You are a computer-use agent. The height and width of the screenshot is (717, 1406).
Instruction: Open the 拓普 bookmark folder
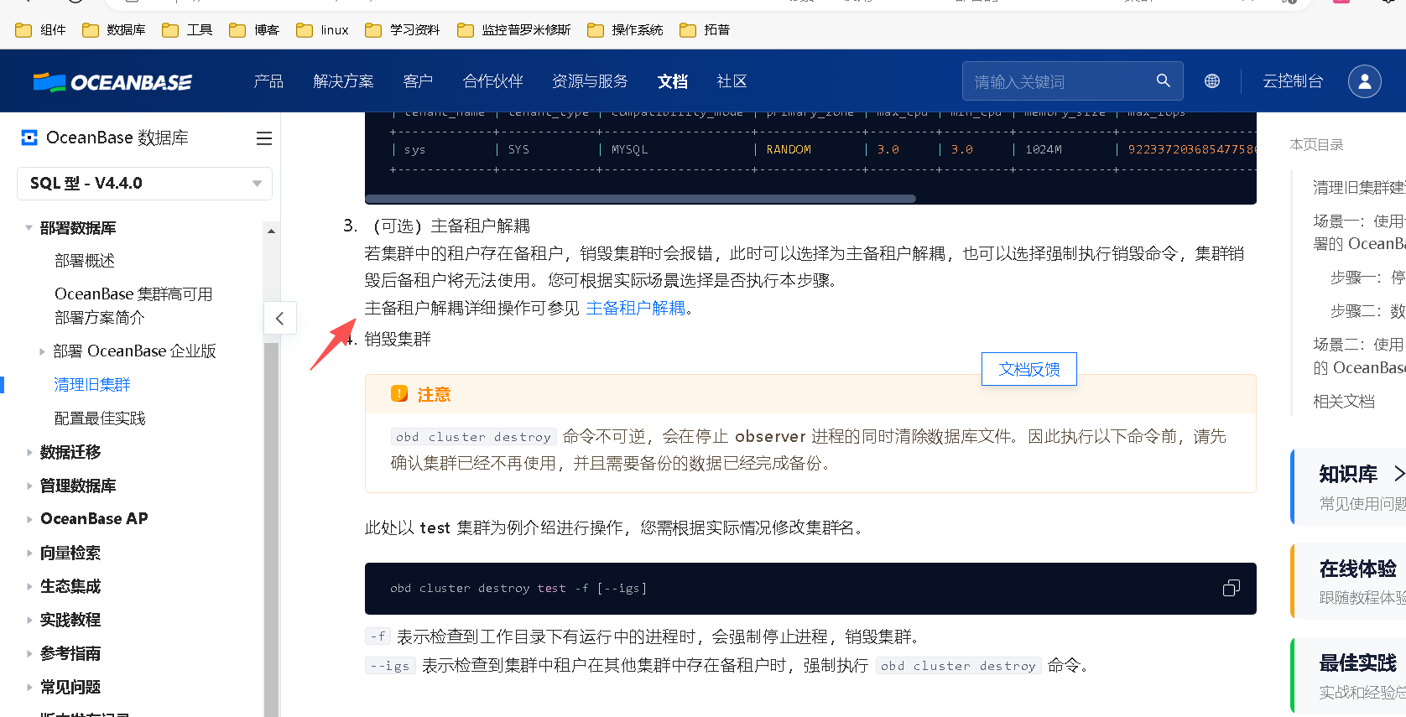click(706, 30)
